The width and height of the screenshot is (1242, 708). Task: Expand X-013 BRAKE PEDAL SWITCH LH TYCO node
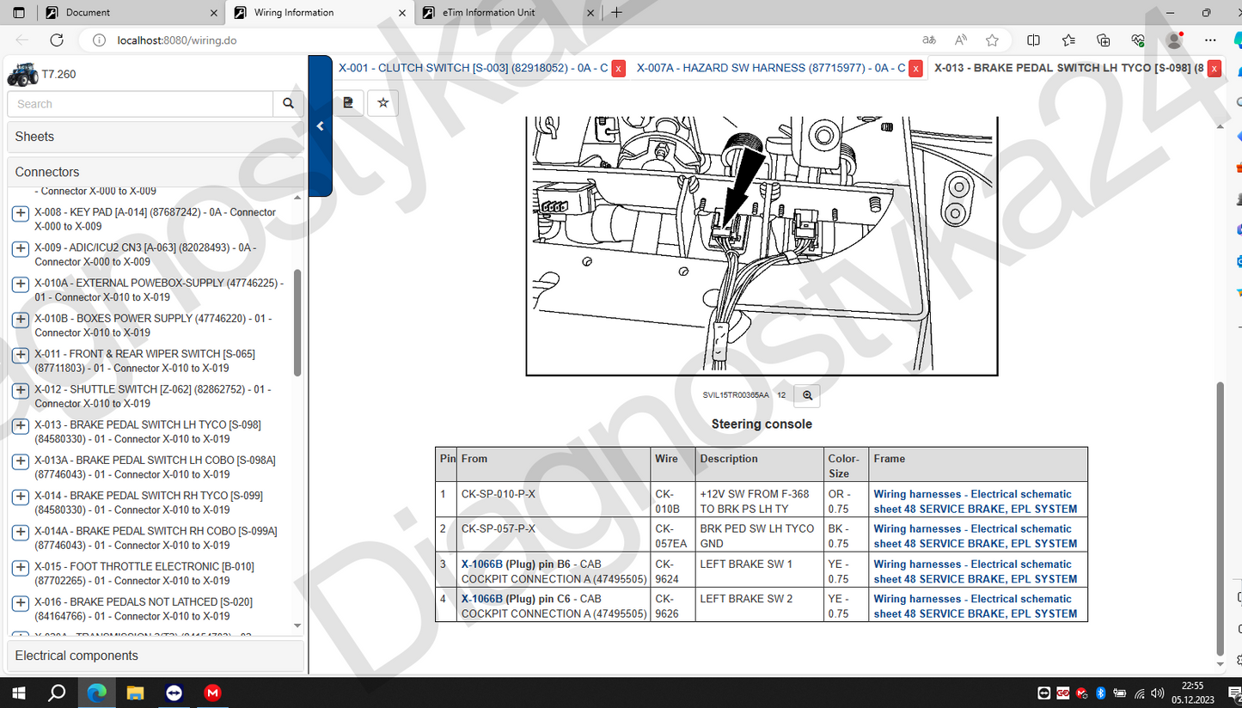tap(21, 425)
